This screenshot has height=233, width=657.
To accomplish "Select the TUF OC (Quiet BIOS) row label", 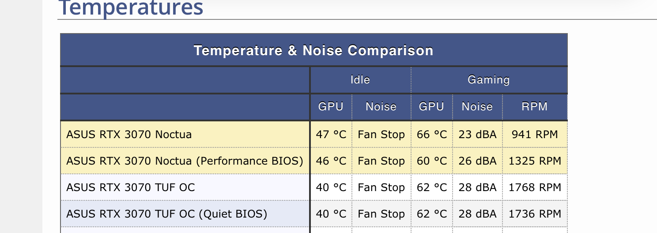I will (x=166, y=214).
